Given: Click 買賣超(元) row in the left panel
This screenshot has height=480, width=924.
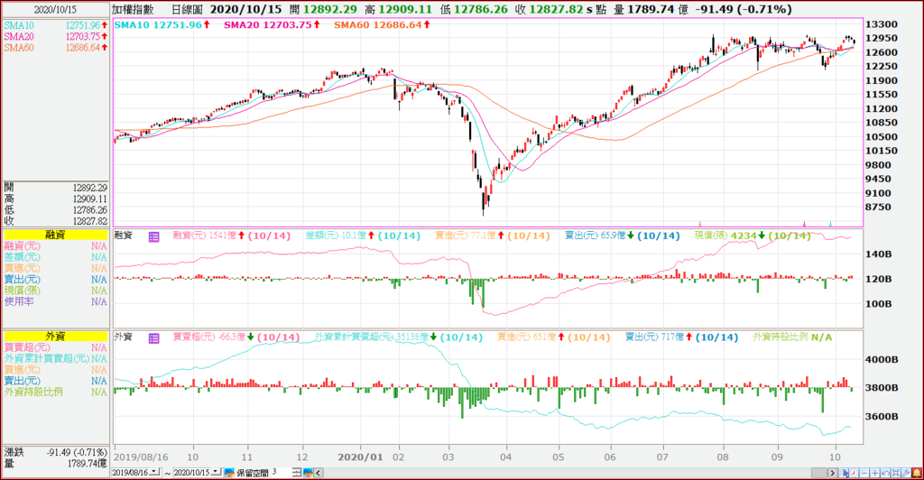Looking at the screenshot, I should coord(55,347).
